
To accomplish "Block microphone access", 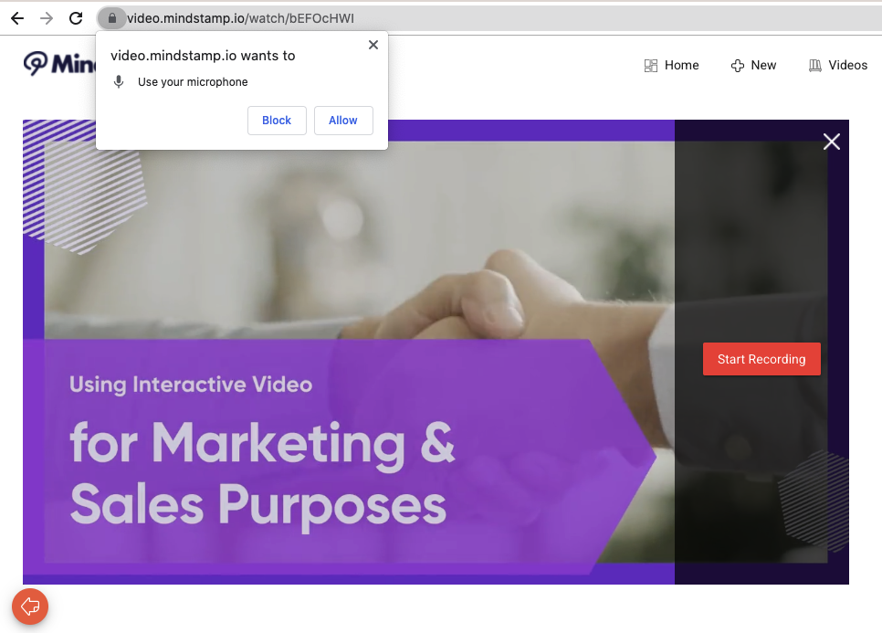I will [277, 121].
